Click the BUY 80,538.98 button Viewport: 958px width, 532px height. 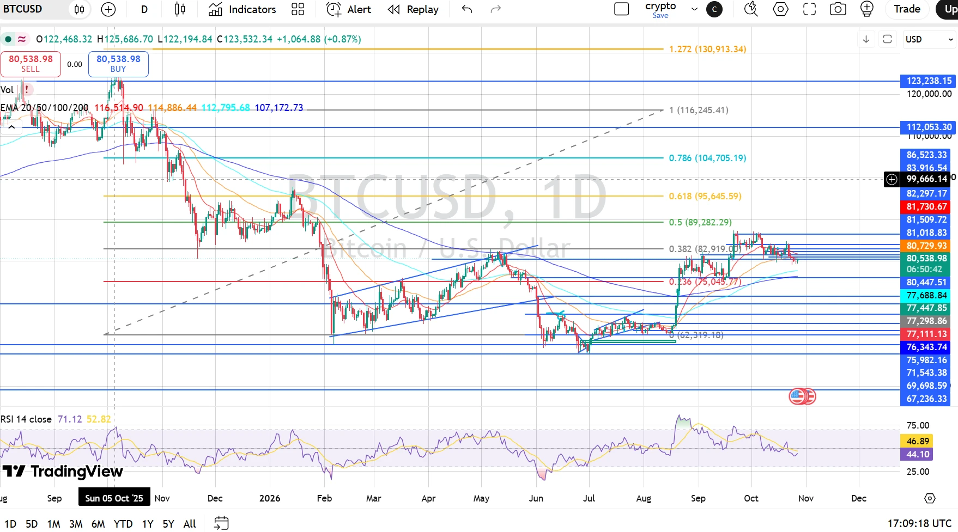click(118, 64)
